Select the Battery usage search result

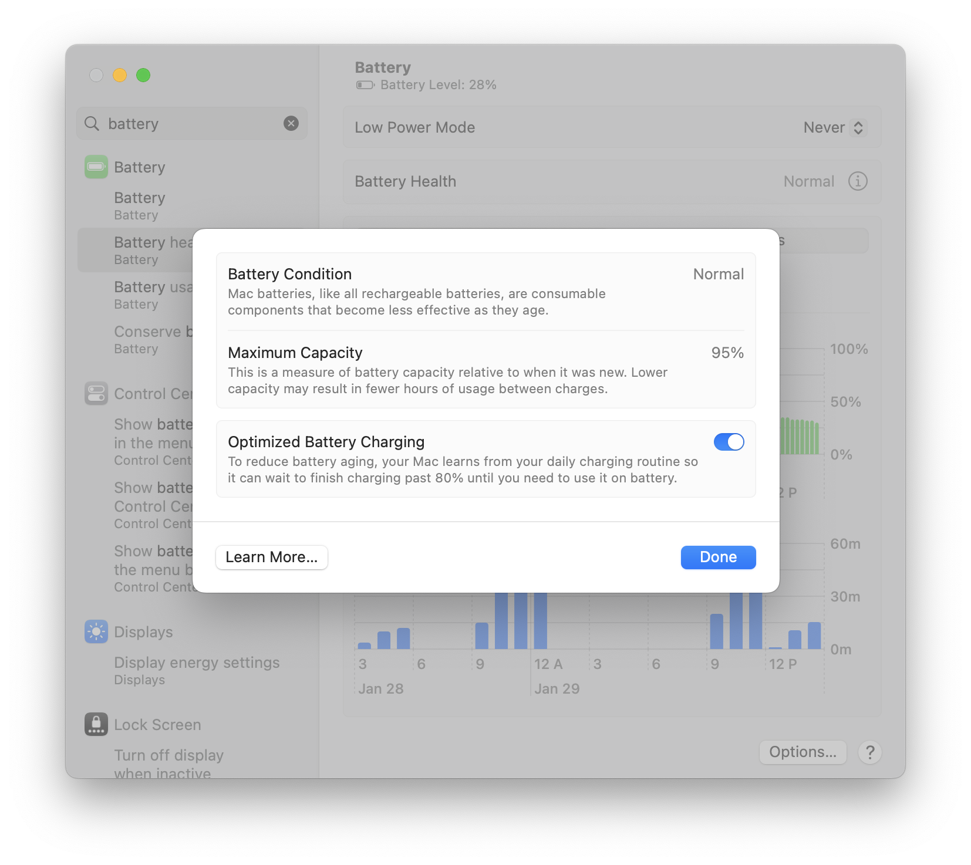[136, 295]
